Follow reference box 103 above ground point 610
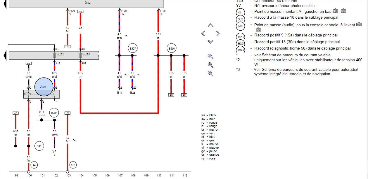This screenshot has width=368, height=179. [68, 113]
